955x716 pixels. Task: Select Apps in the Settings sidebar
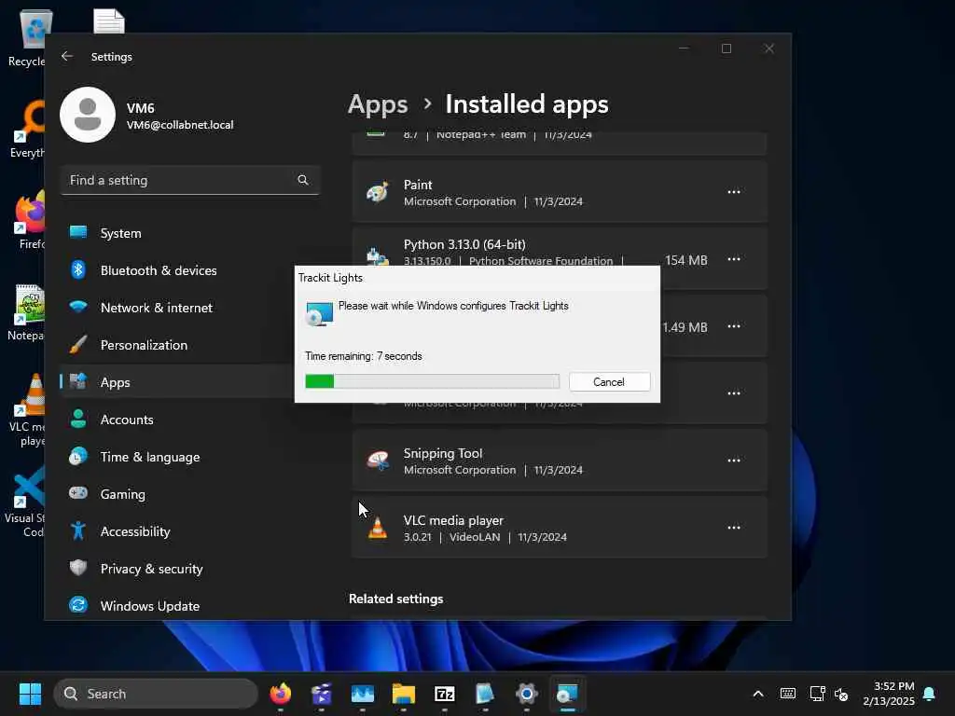[x=176, y=381]
